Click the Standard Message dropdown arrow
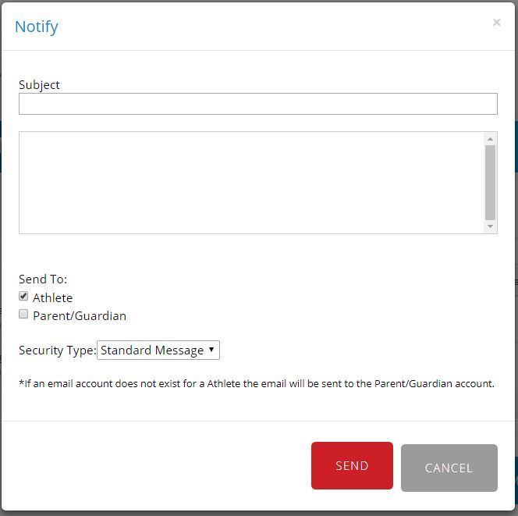Screen dimensions: 518x516 (x=211, y=350)
